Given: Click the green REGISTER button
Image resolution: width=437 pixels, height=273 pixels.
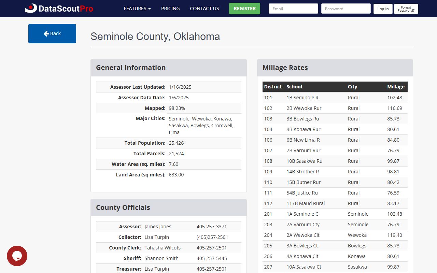Looking at the screenshot, I should pyautogui.click(x=244, y=9).
